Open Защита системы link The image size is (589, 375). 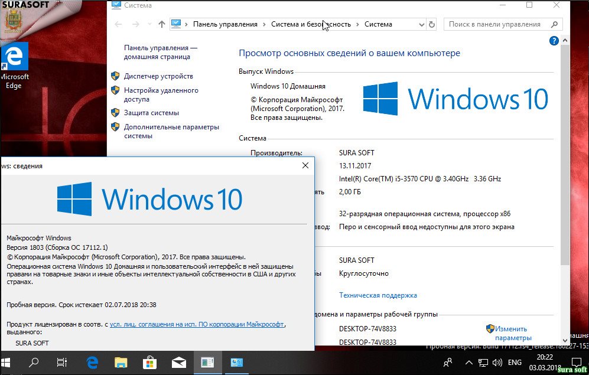[151, 113]
